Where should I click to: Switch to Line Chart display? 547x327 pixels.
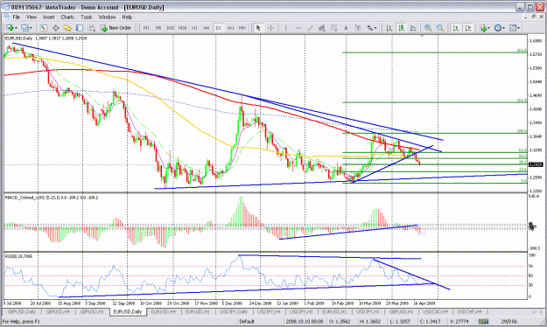[x=413, y=28]
